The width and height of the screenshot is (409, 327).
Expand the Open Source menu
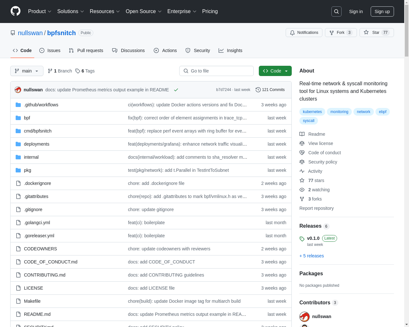tap(144, 11)
